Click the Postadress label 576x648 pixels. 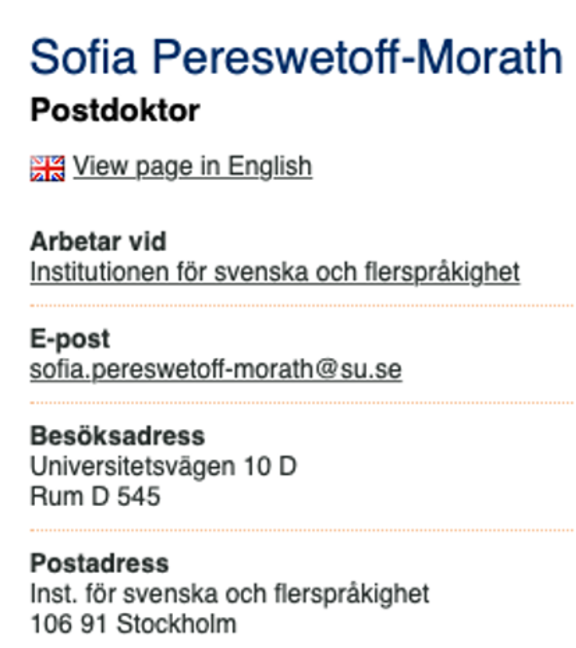tap(100, 563)
